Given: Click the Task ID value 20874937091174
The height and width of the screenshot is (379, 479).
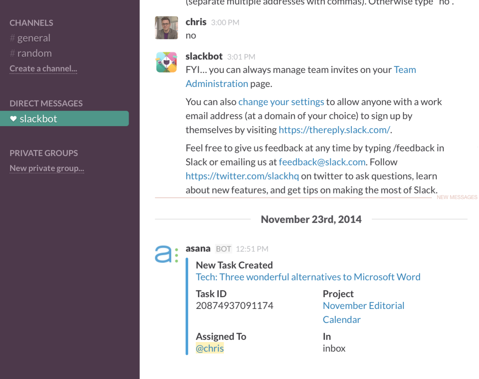Looking at the screenshot, I should (x=235, y=306).
